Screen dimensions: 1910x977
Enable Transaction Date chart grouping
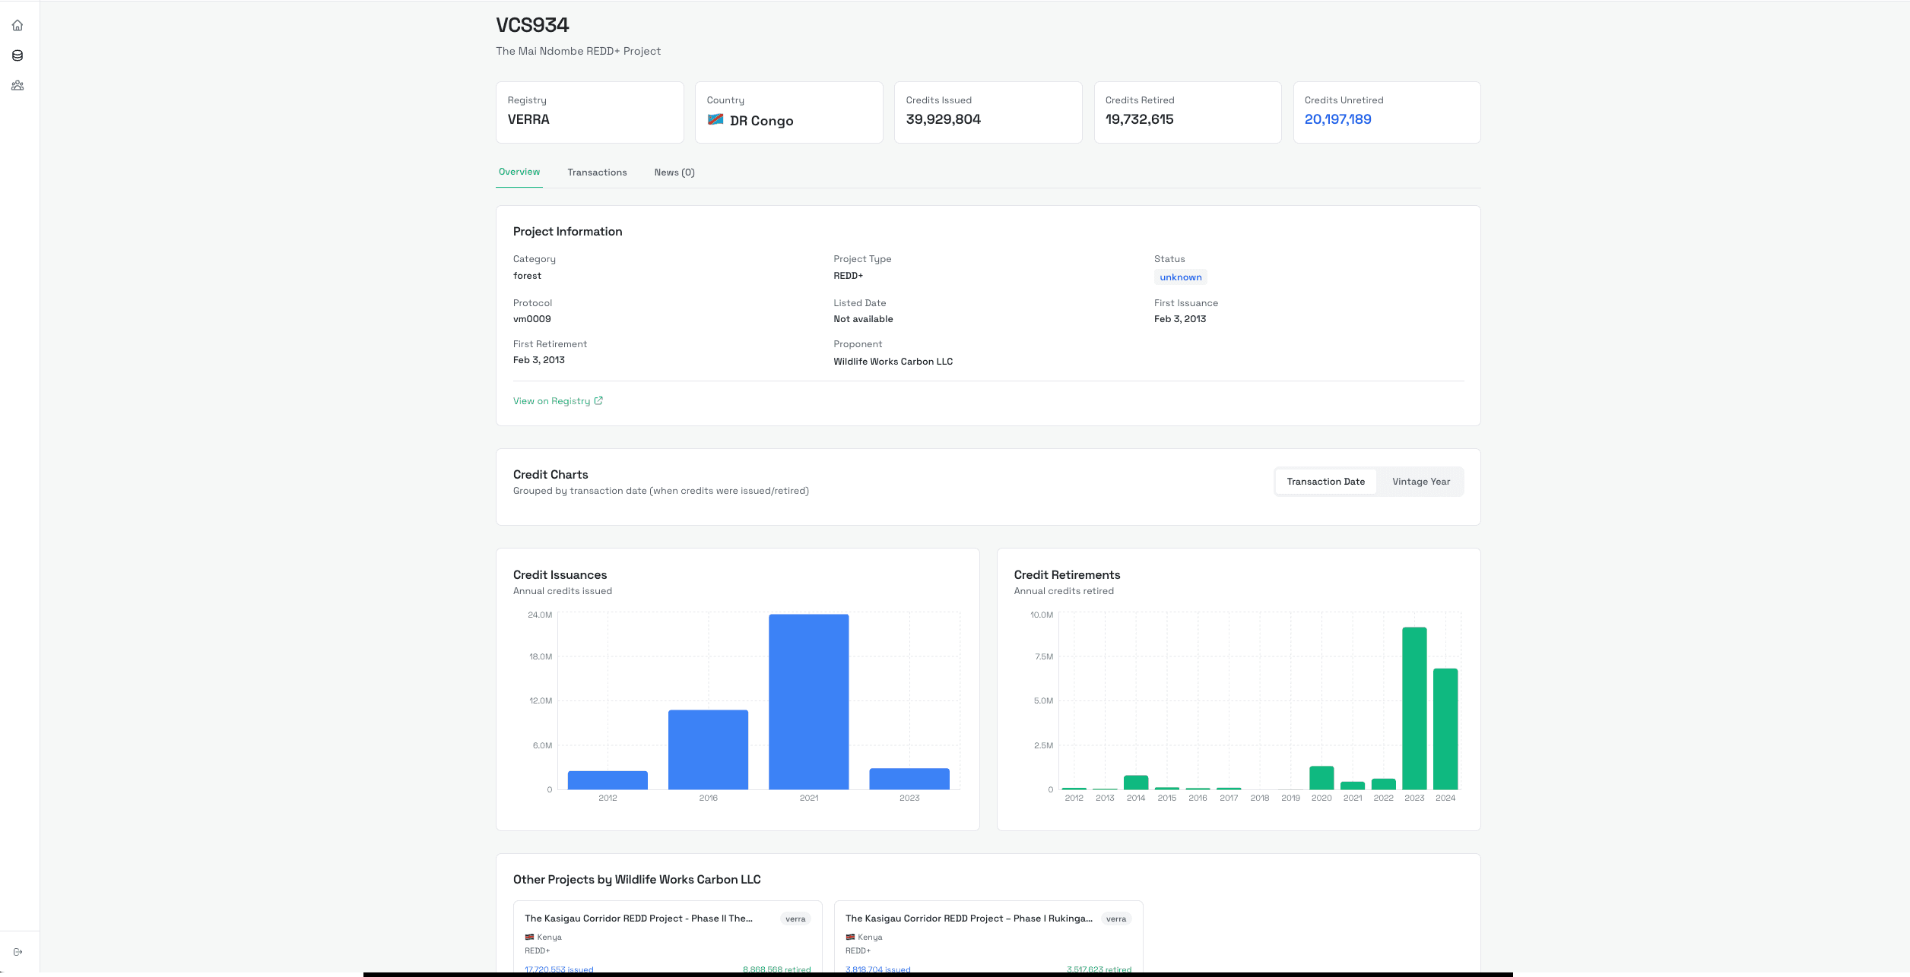(1325, 481)
